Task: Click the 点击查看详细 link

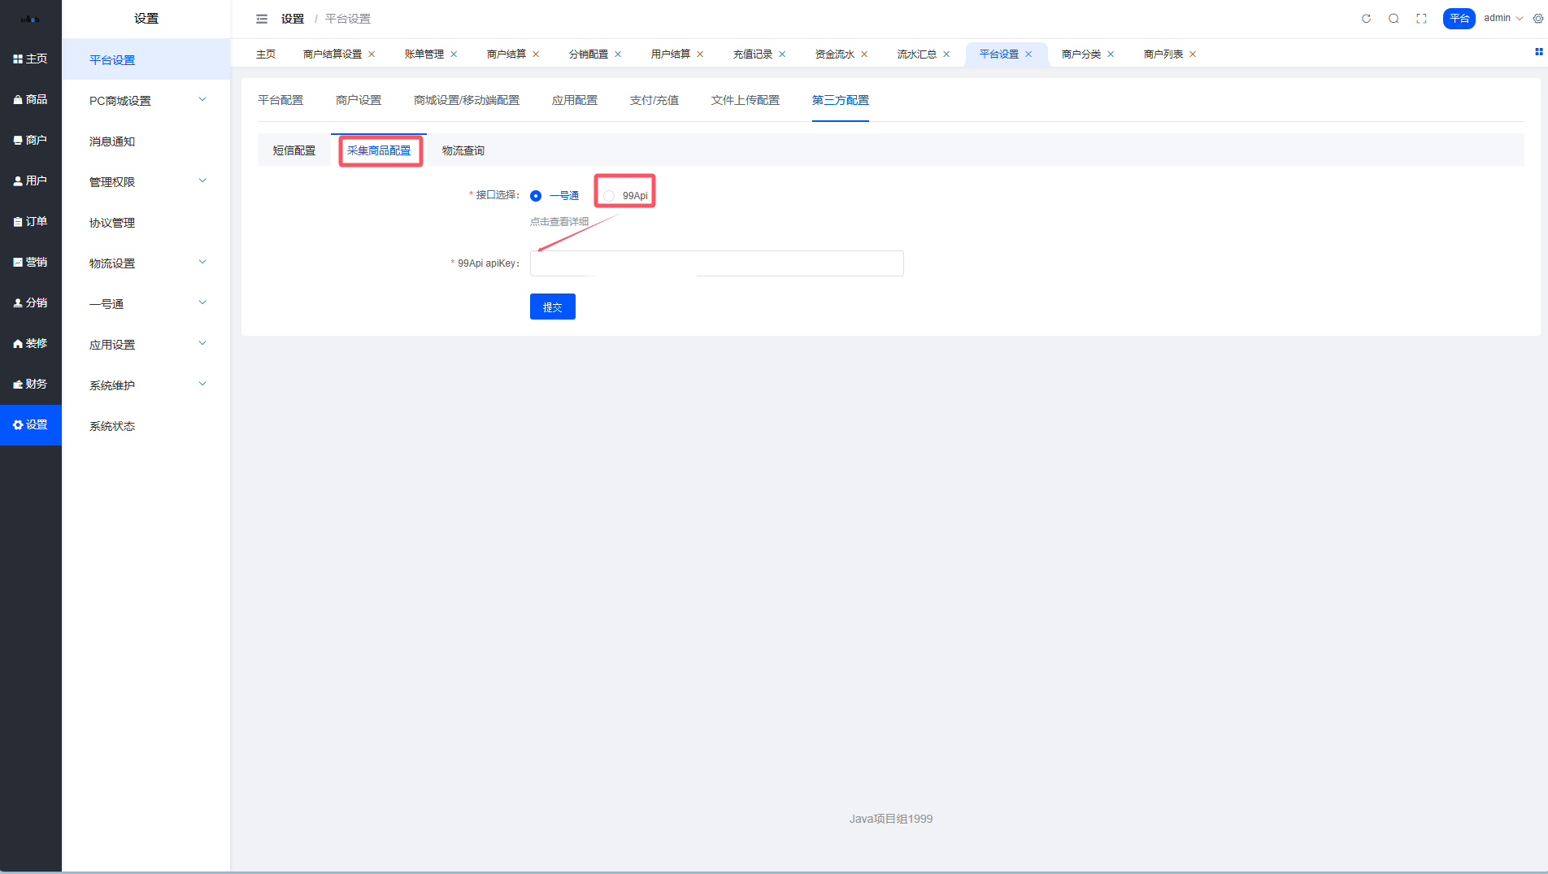Action: (559, 221)
